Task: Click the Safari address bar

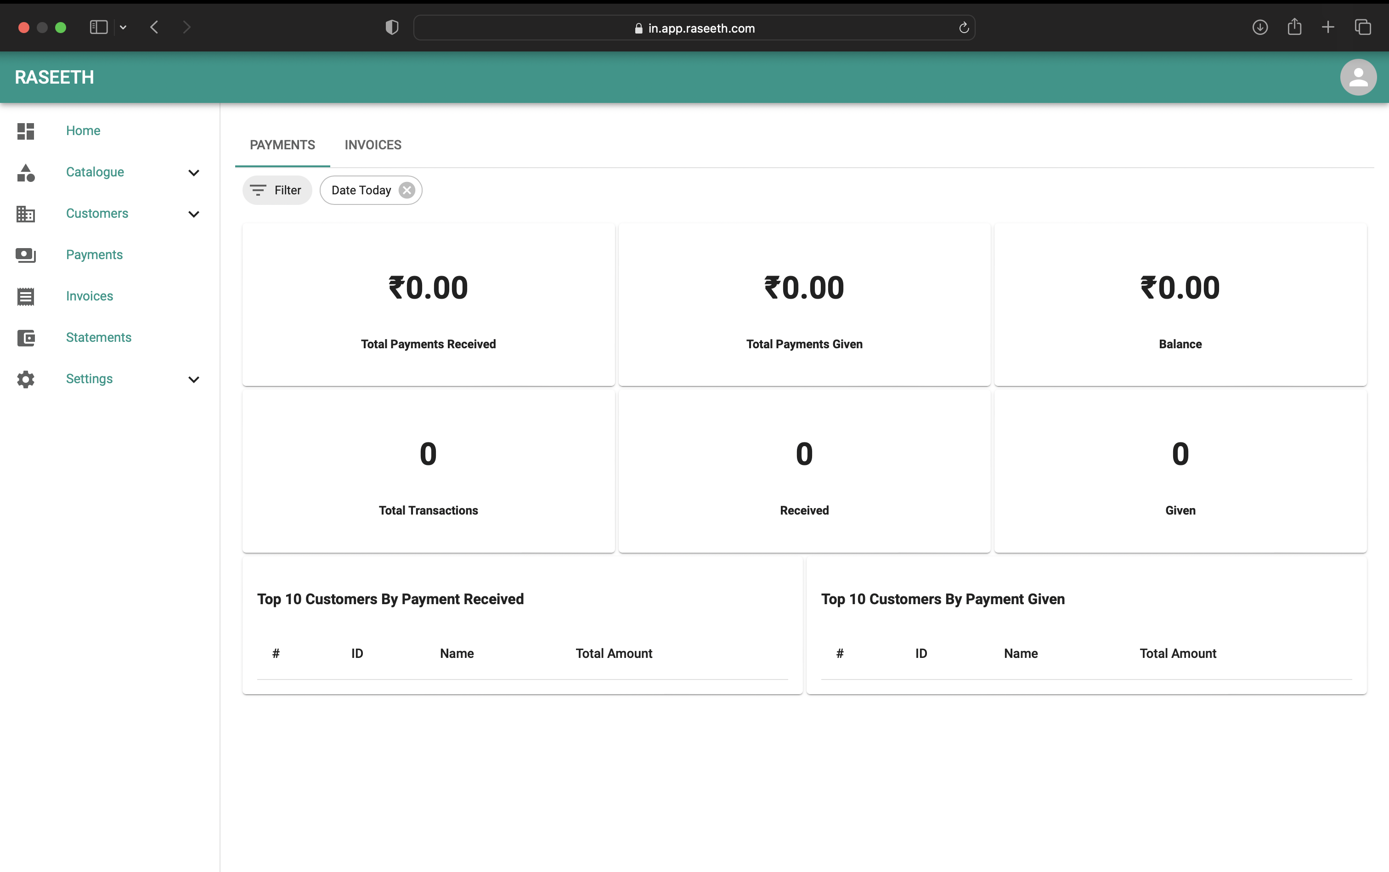Action: click(x=694, y=28)
